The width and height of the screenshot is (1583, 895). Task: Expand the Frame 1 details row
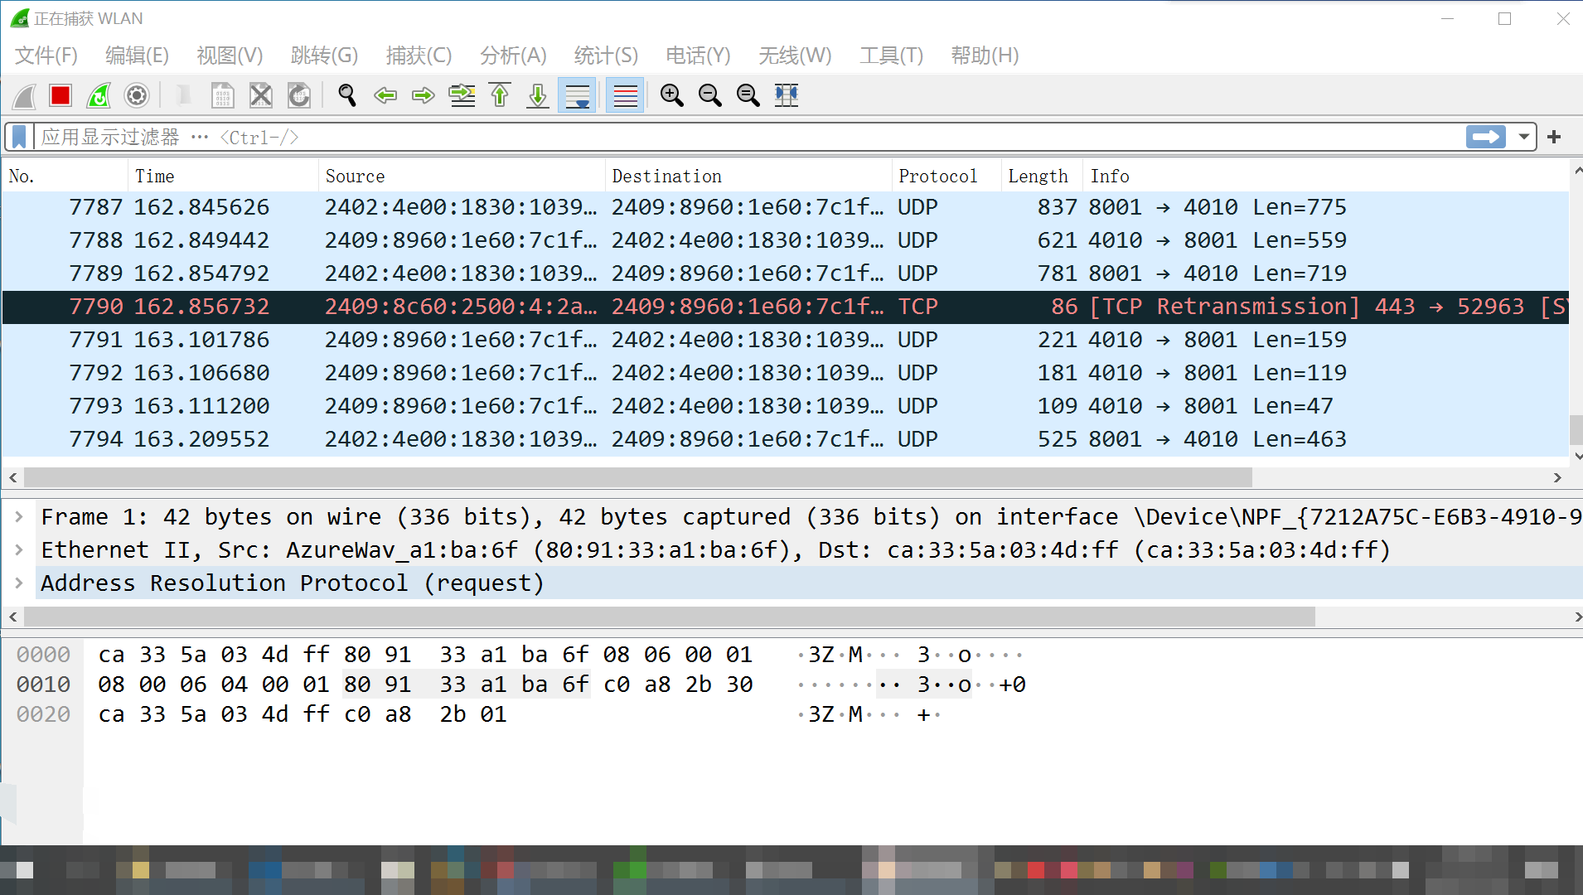(x=19, y=517)
